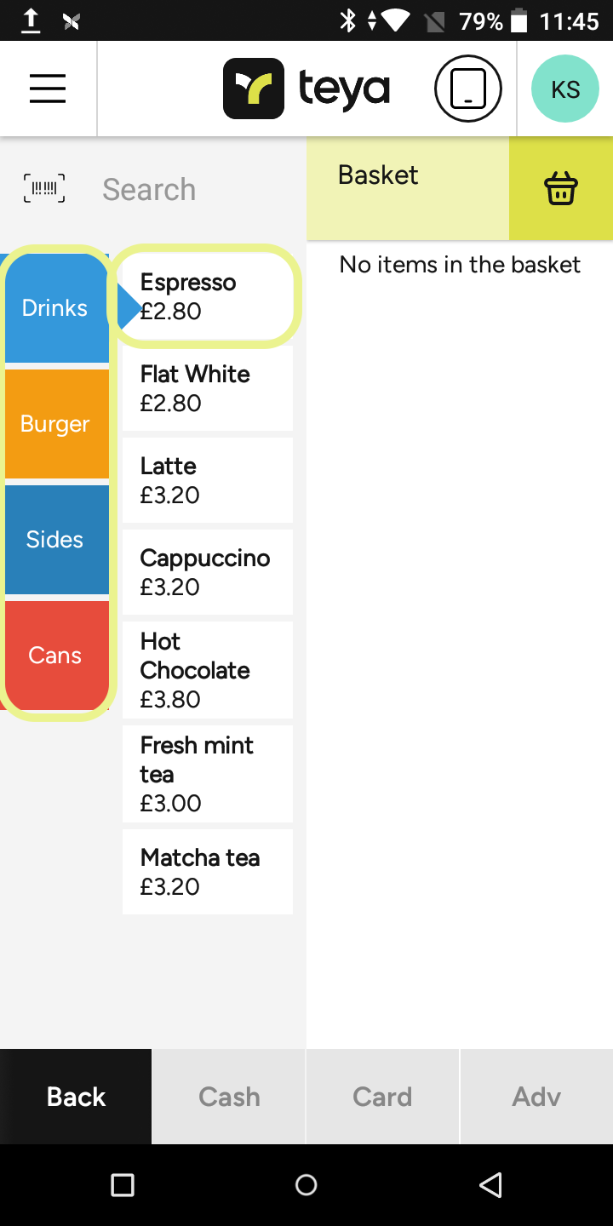Select the Drinks category

54,308
